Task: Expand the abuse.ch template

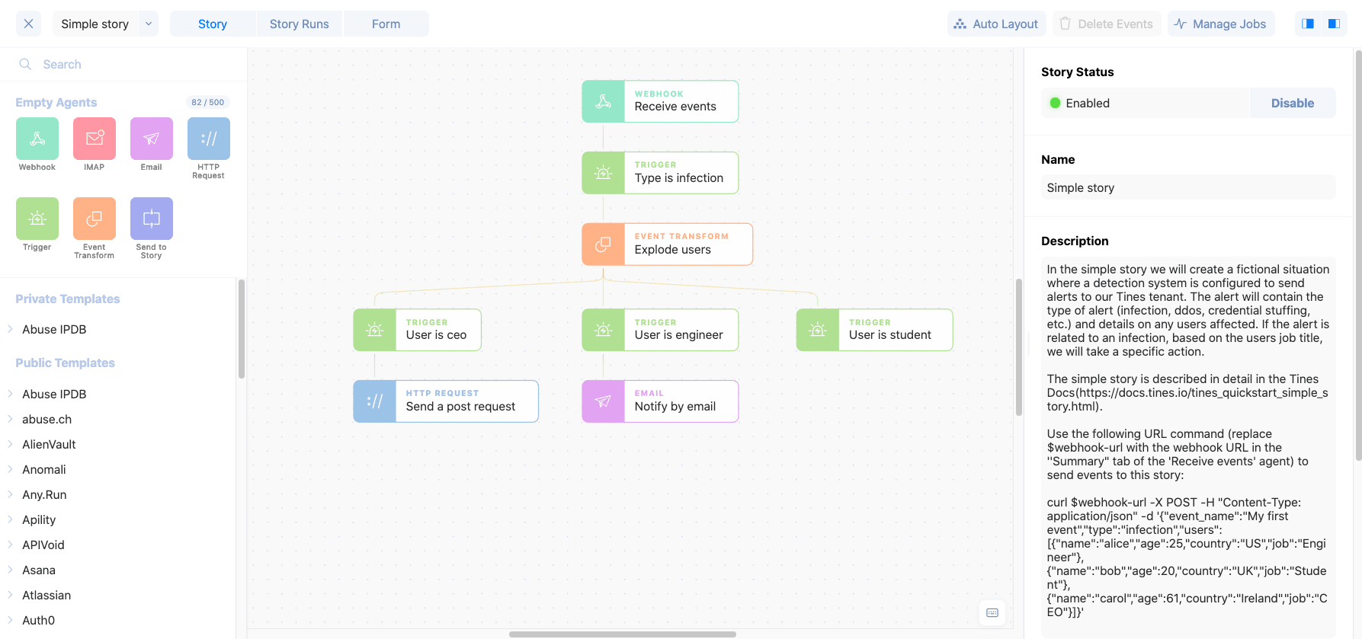Action: click(x=11, y=419)
